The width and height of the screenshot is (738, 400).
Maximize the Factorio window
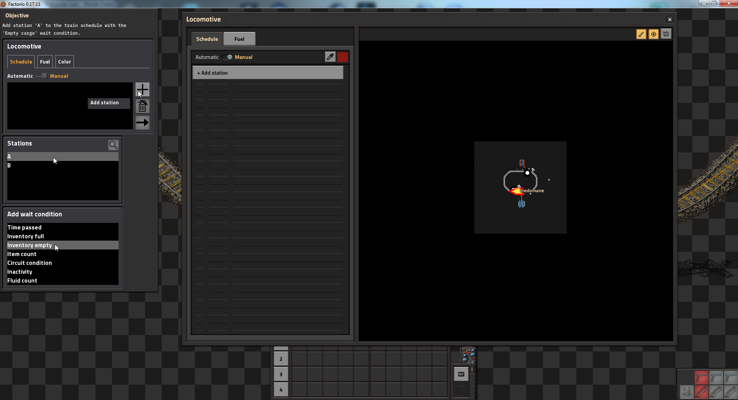click(x=714, y=3)
